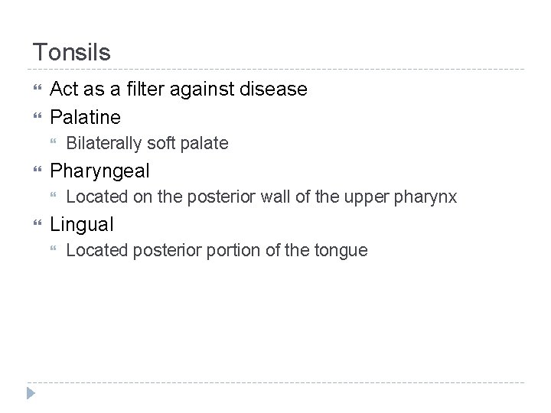Viewport: 551px width, 413px height.
Task: Click the "Tonsils" slide title
Action: point(71,53)
